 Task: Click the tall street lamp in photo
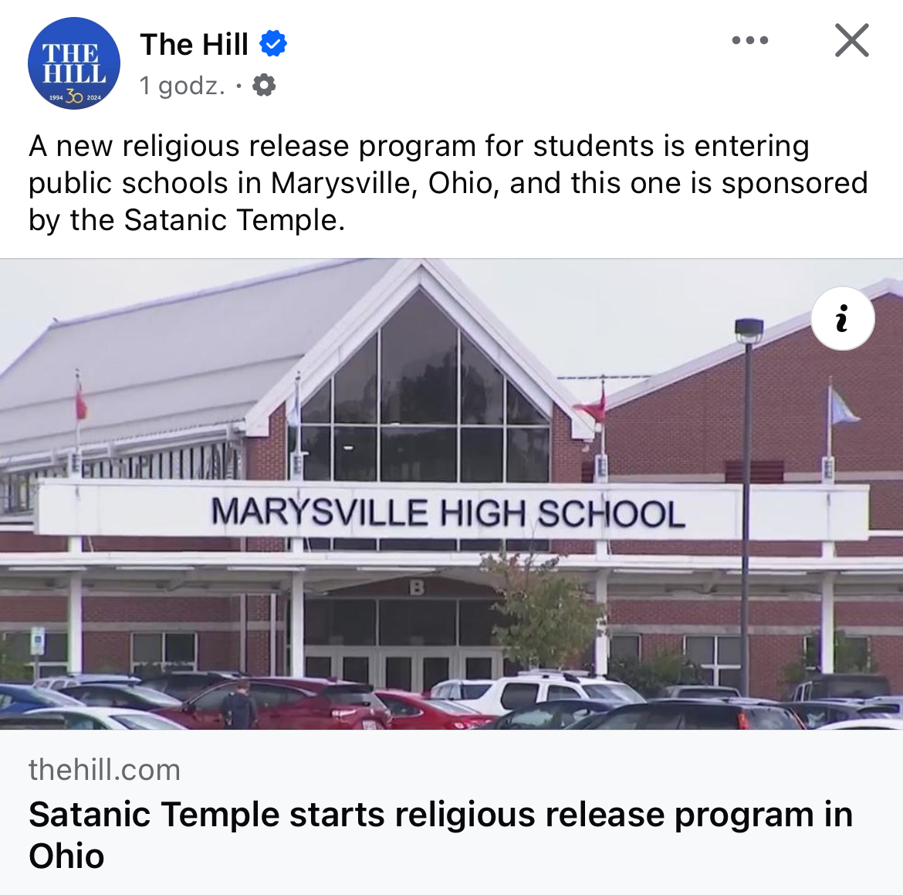click(747, 507)
